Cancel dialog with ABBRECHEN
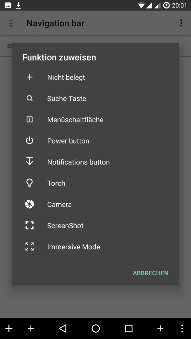 150,273
